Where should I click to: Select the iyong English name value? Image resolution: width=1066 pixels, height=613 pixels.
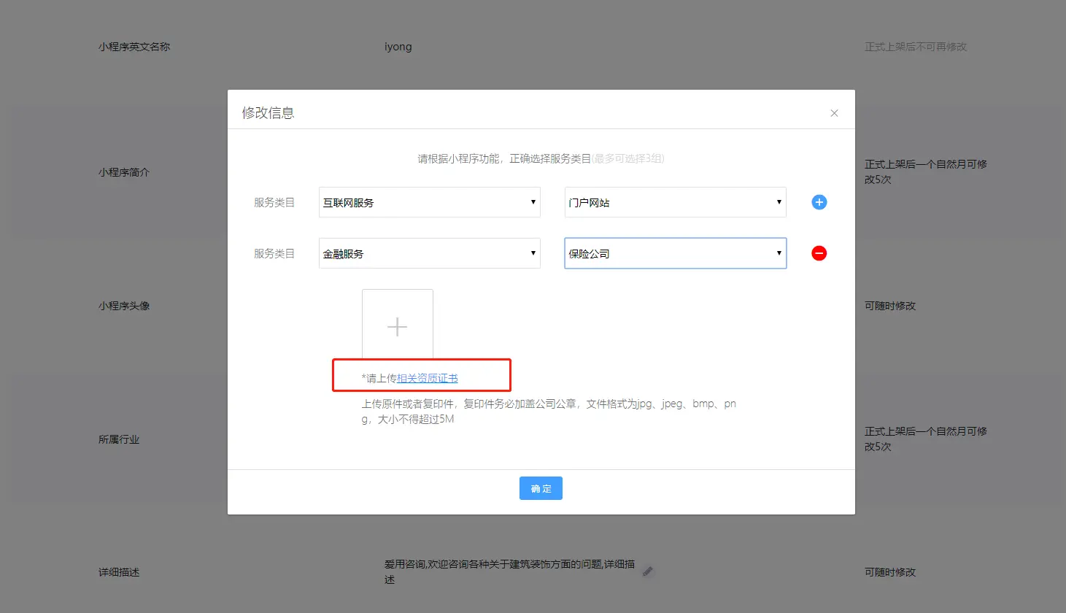pos(398,47)
